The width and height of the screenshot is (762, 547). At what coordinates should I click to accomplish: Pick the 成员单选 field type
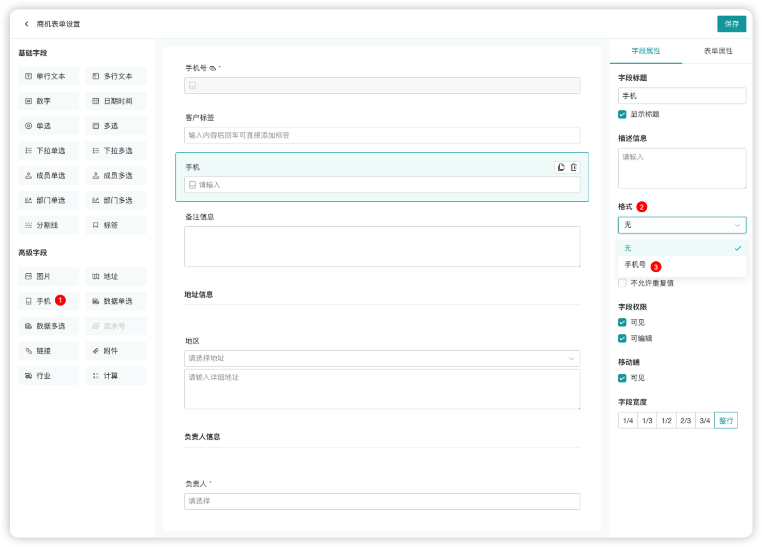[49, 175]
